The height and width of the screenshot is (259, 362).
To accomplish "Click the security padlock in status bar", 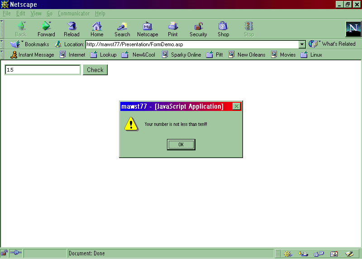I will [x=4, y=254].
